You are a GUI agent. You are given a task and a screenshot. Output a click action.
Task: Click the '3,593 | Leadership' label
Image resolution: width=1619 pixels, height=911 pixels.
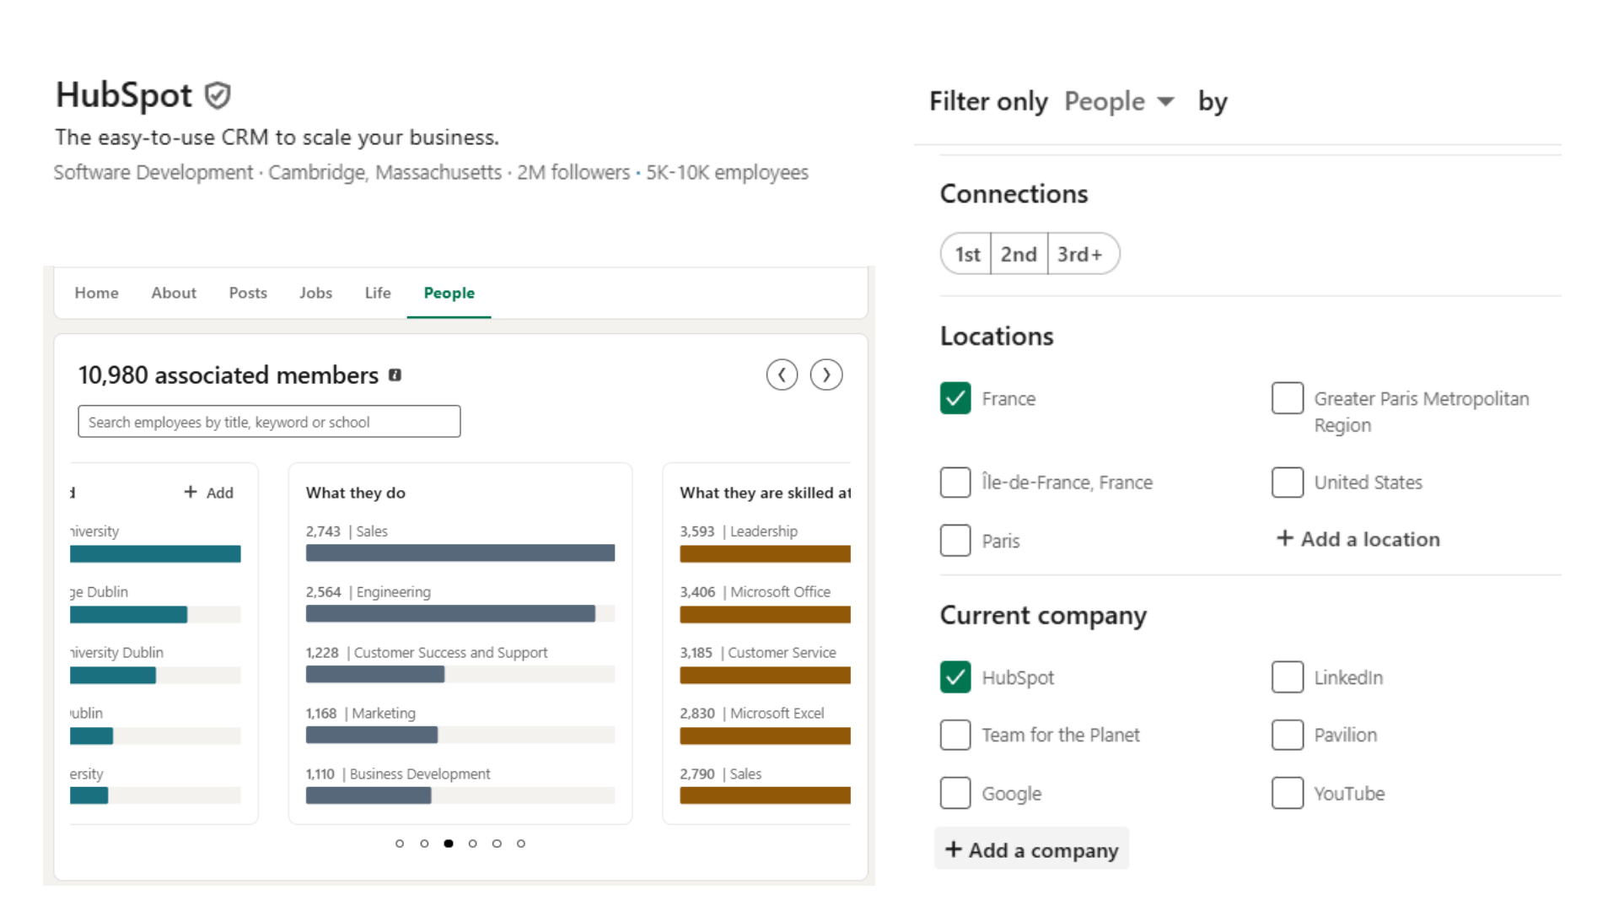(x=739, y=531)
